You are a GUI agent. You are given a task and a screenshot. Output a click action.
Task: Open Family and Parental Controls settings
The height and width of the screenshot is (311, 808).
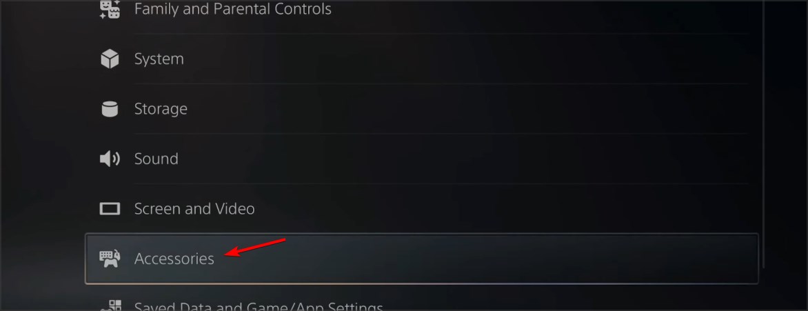(233, 9)
